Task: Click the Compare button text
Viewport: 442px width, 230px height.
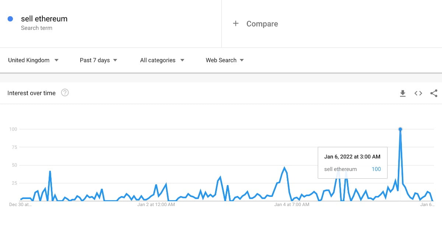Action: pyautogui.click(x=262, y=24)
